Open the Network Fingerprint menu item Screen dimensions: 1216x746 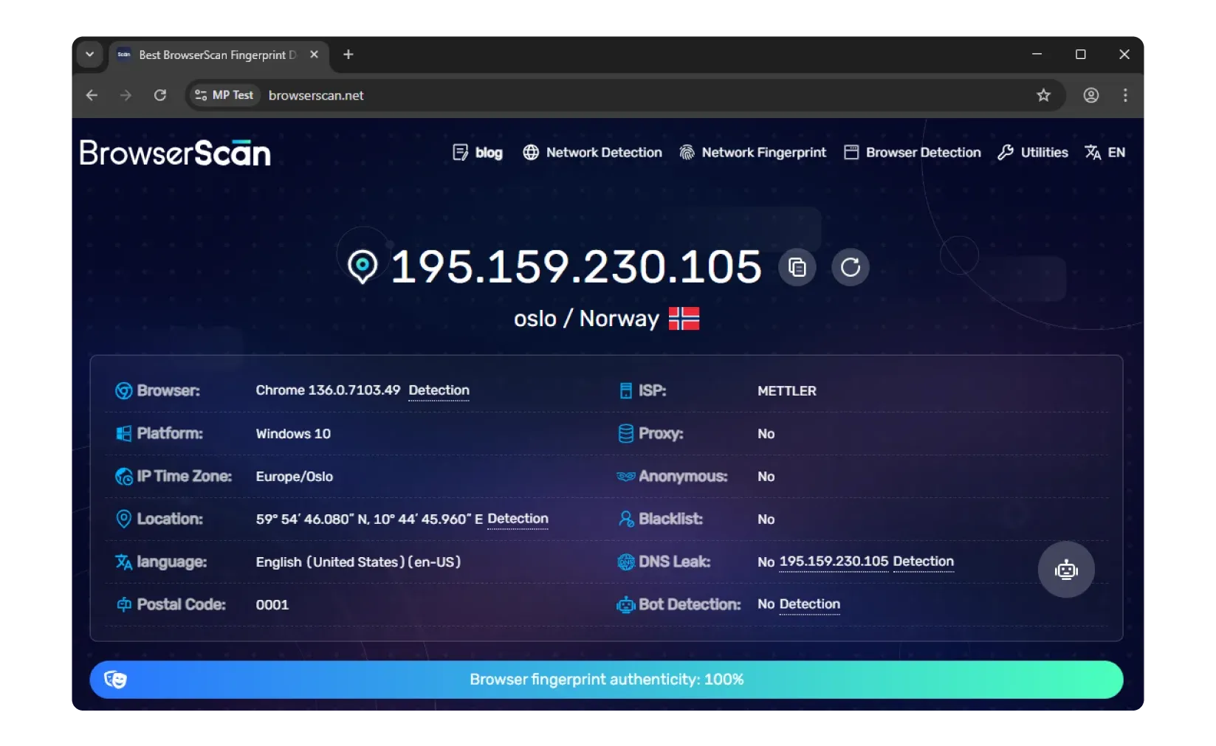point(752,153)
